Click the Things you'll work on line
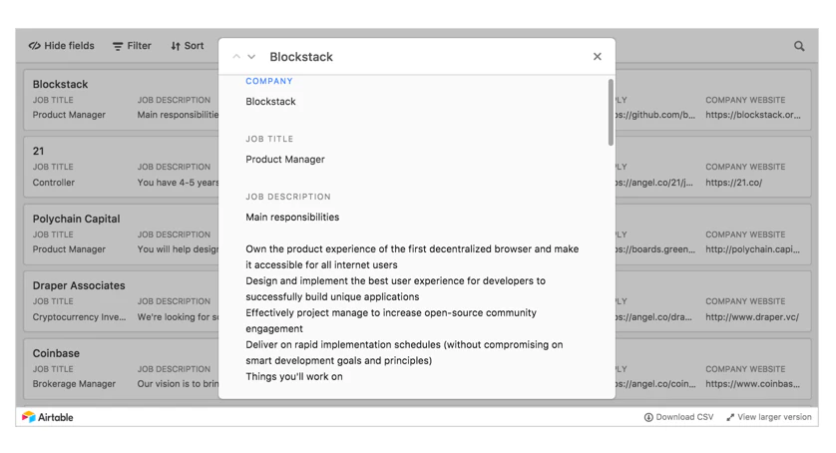The image size is (836, 453). [x=294, y=377]
